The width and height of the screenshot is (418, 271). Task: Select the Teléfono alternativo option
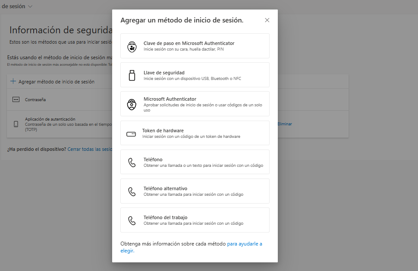165,188
